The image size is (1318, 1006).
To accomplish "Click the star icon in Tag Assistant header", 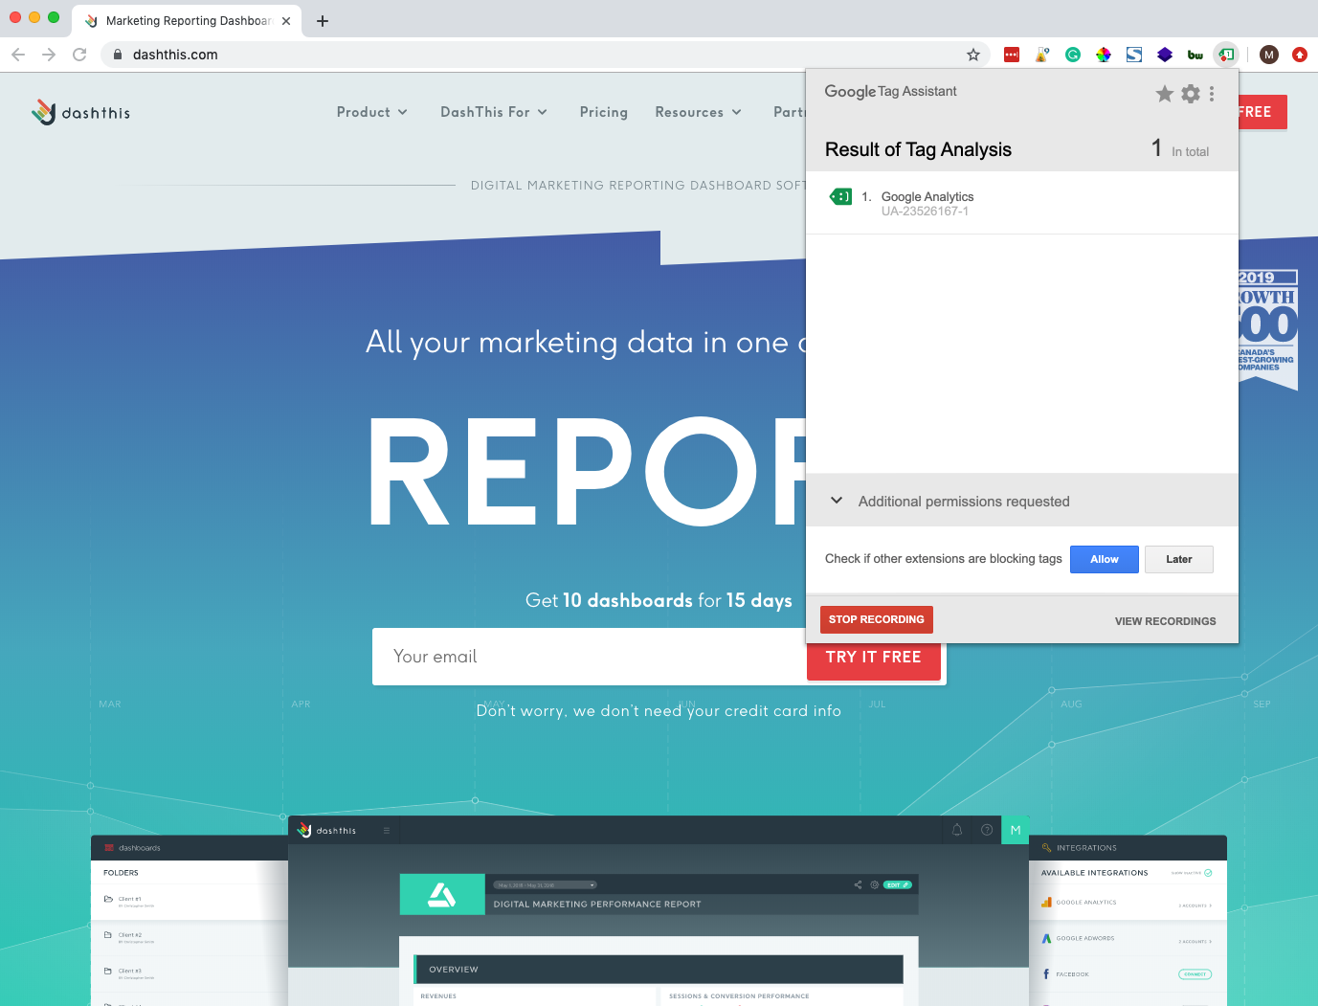I will 1165,93.
